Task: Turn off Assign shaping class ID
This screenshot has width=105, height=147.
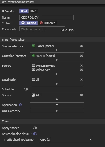Action: (x=35, y=134)
